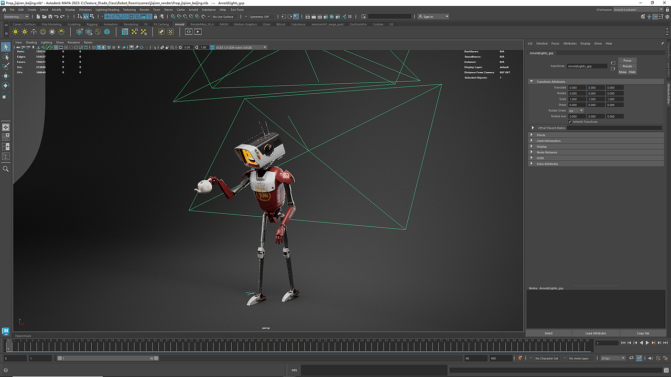This screenshot has height=377, width=671.
Task: Create Arnold Physical Sky from shelf
Action: coord(61,32)
